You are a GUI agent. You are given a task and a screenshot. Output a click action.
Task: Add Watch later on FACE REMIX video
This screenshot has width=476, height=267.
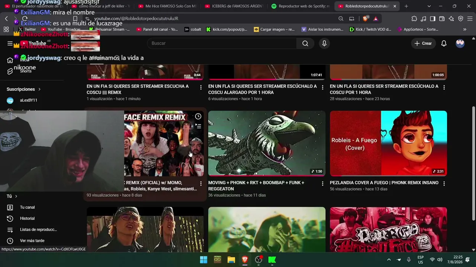coord(198,116)
